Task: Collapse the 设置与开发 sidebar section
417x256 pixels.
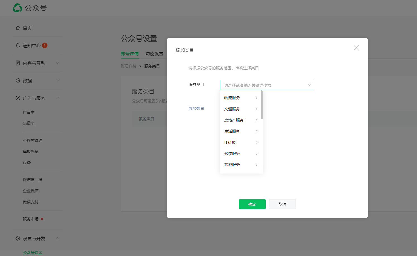Action: [58, 238]
